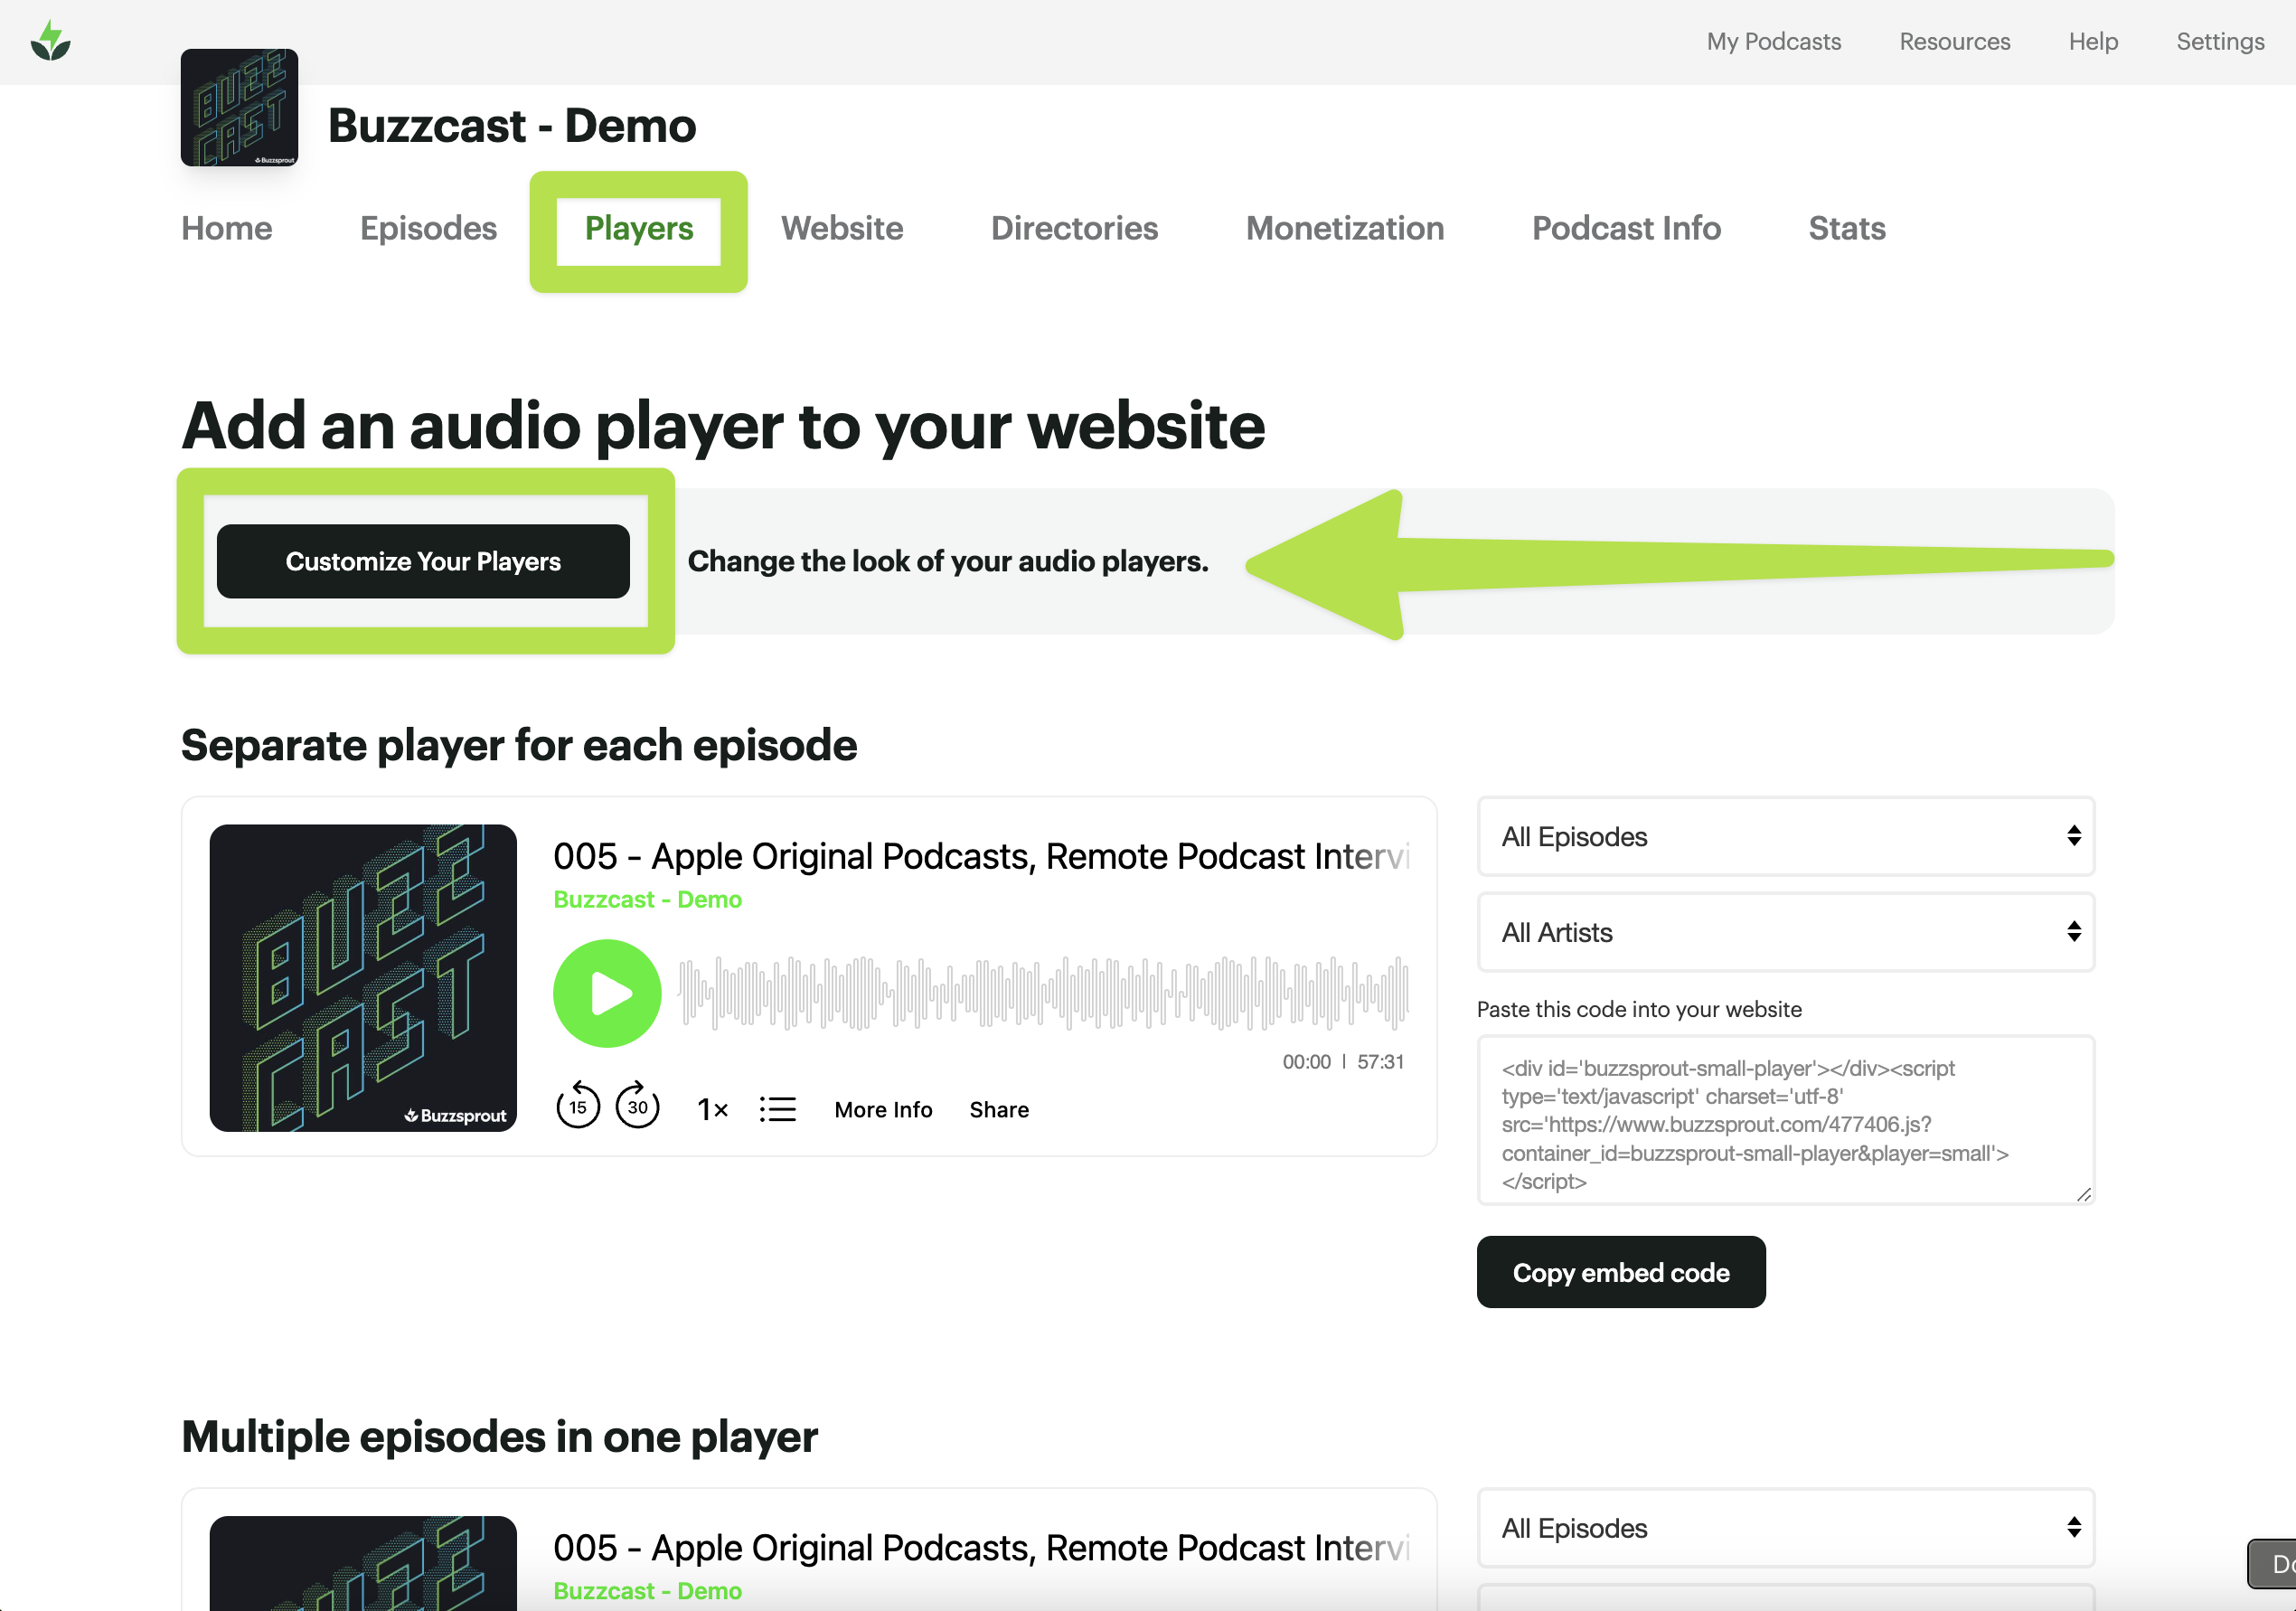Click the Buzzcast podcast artwork thumbnail in the header

(x=239, y=107)
